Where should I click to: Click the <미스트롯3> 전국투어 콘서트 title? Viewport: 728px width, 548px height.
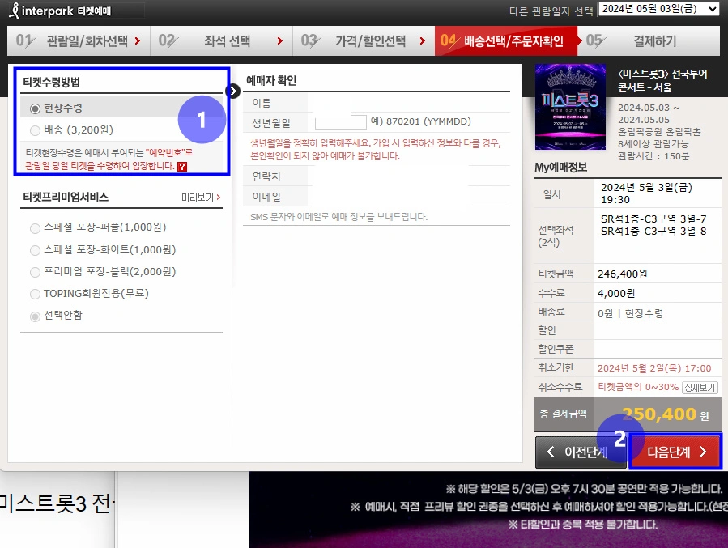click(662, 81)
